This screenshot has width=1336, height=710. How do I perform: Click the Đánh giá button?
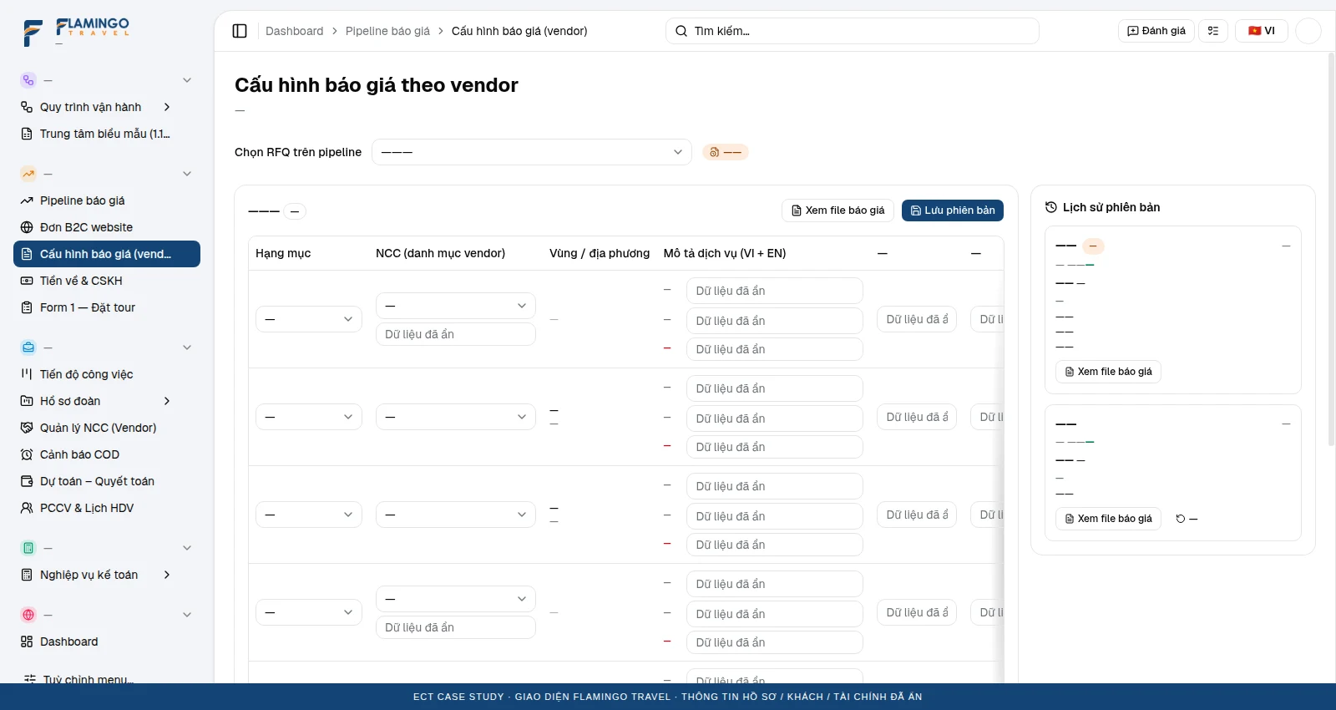tap(1156, 31)
